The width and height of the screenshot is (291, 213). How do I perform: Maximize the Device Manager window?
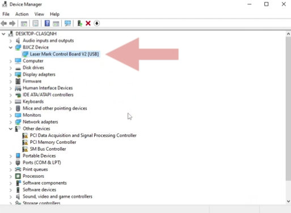tap(266, 4)
